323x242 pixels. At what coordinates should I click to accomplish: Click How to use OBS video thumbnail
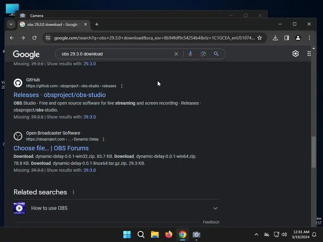pos(19,208)
